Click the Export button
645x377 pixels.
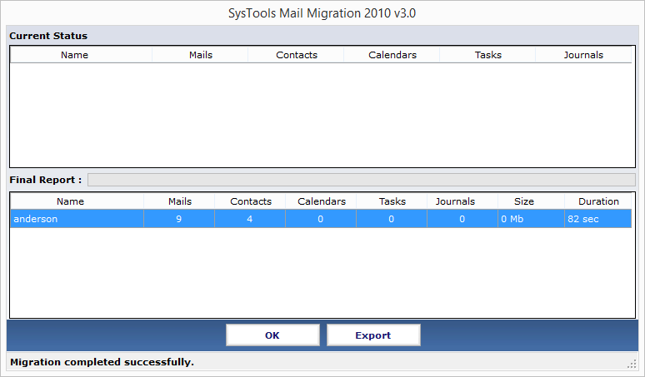[373, 335]
